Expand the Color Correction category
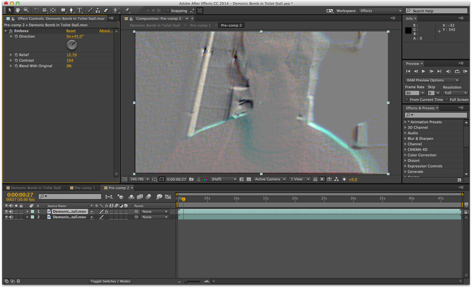The image size is (472, 288). coord(405,155)
